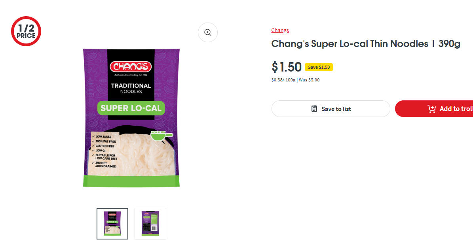Click the $0.38/100g unit price text
473x245 pixels.
(283, 80)
